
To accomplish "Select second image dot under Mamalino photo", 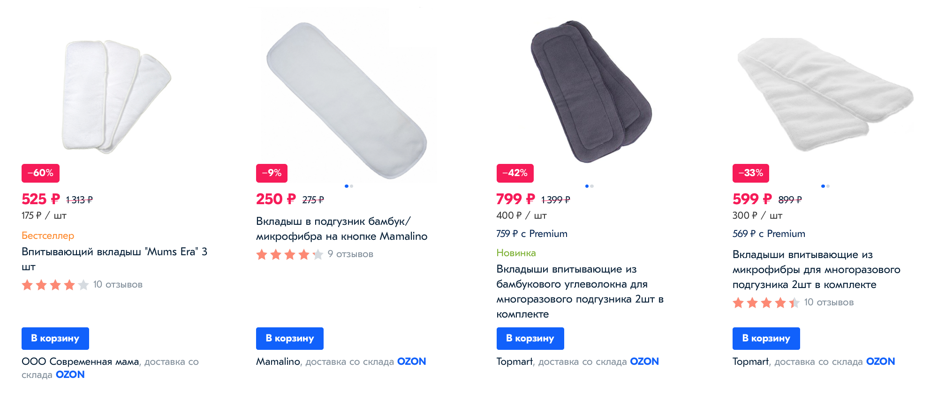I will pyautogui.click(x=352, y=186).
